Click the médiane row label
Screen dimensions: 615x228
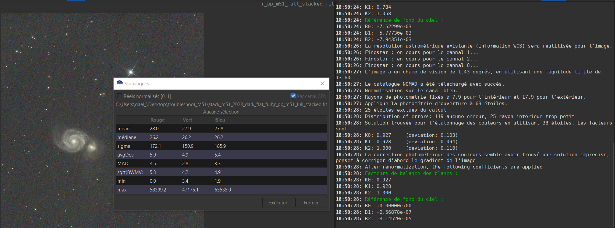tap(127, 137)
